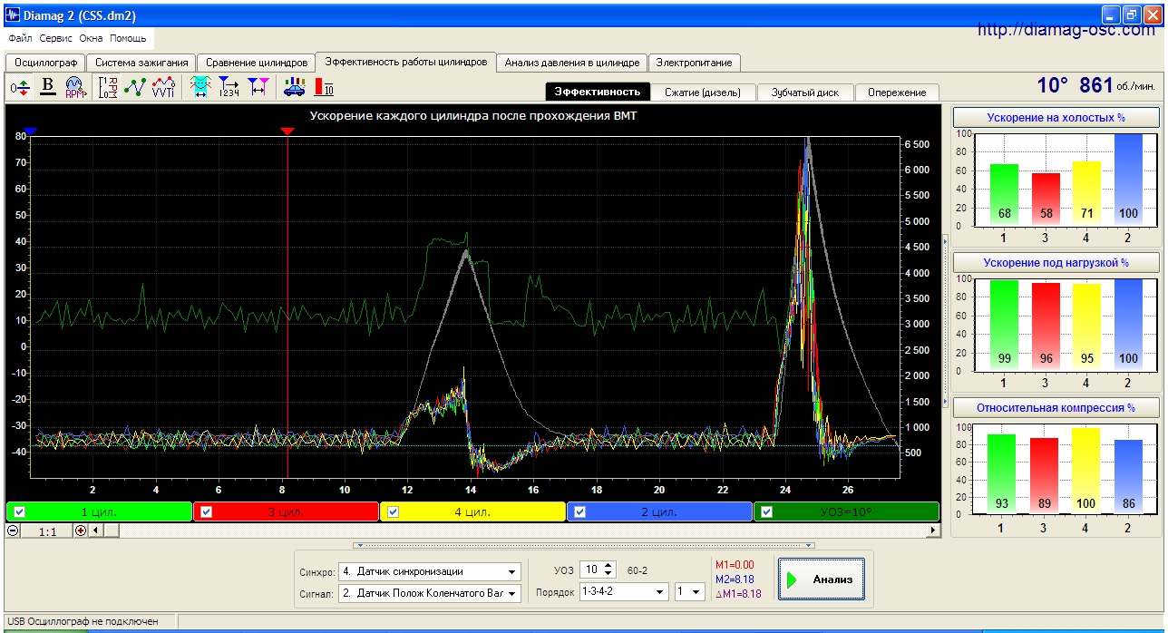Viewport: 1168px width, 633px height.
Task: Toggle the 3 цил. checkbox
Action: pos(206,511)
